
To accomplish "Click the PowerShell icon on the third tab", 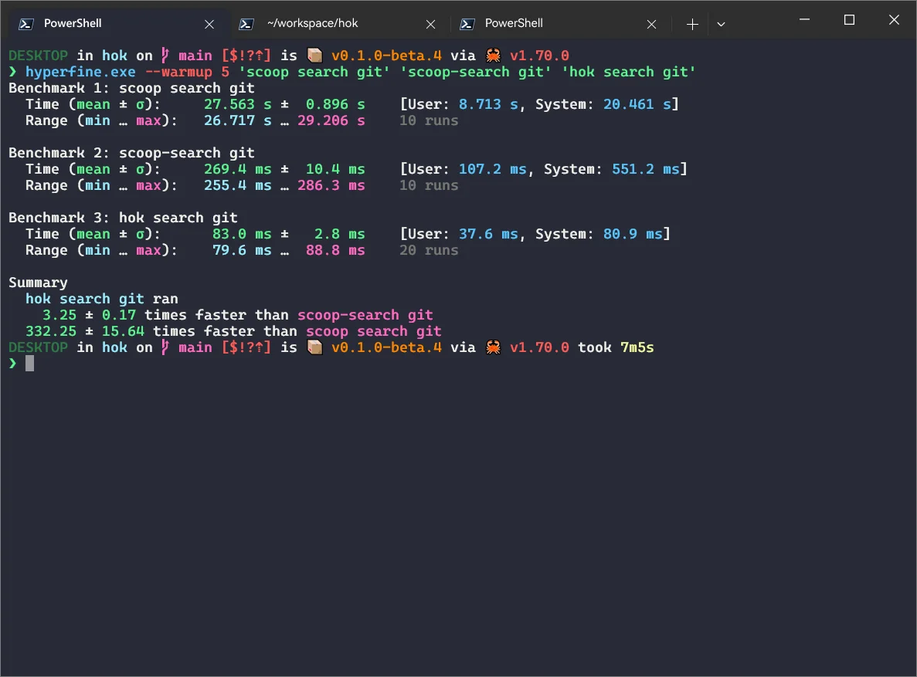I will 467,24.
